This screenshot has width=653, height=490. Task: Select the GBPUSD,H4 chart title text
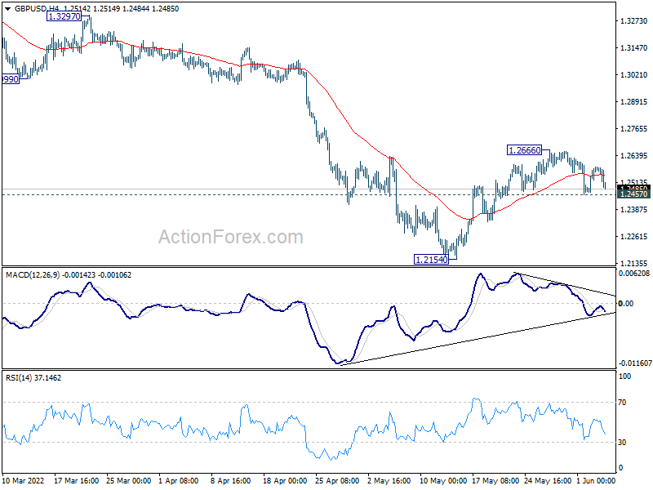coord(37,9)
